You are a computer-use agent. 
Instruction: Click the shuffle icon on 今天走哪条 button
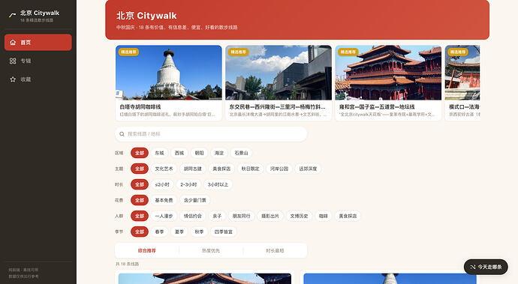473,267
